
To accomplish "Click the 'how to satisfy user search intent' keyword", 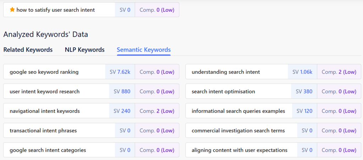I will (56, 10).
